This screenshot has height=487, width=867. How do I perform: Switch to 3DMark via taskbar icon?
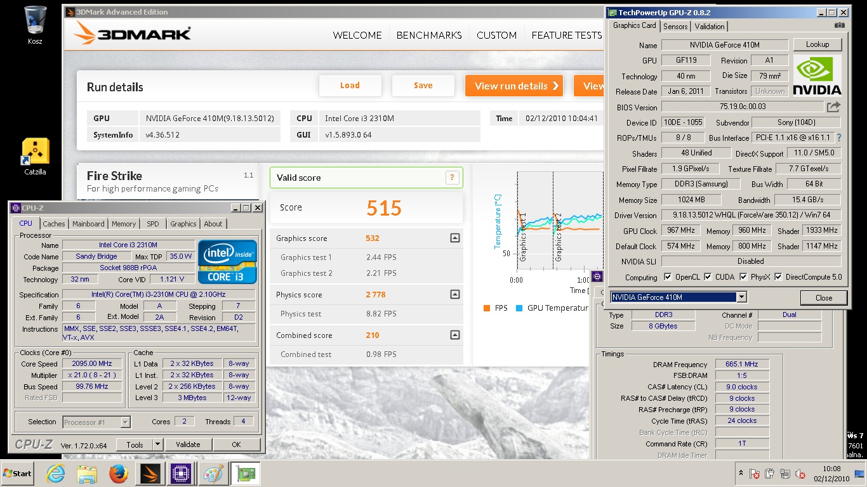pyautogui.click(x=151, y=474)
